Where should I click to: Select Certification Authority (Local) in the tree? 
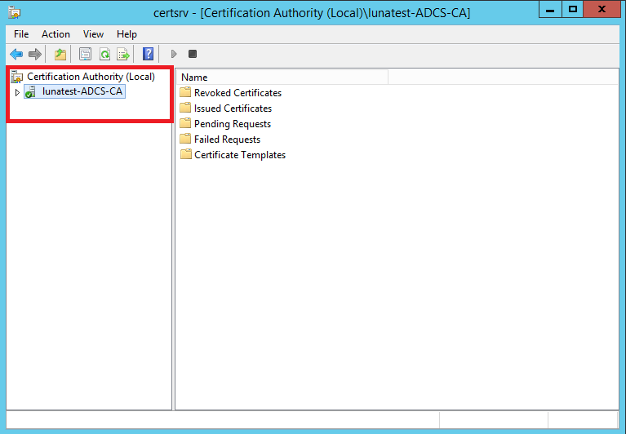point(91,77)
